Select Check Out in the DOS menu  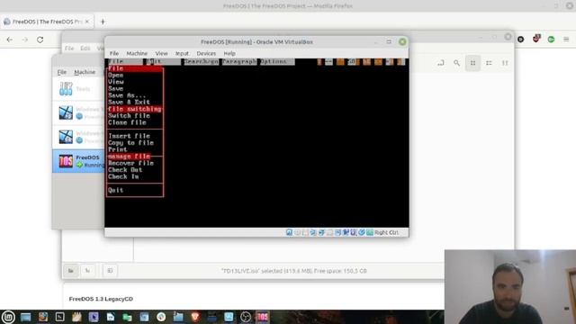pos(125,170)
